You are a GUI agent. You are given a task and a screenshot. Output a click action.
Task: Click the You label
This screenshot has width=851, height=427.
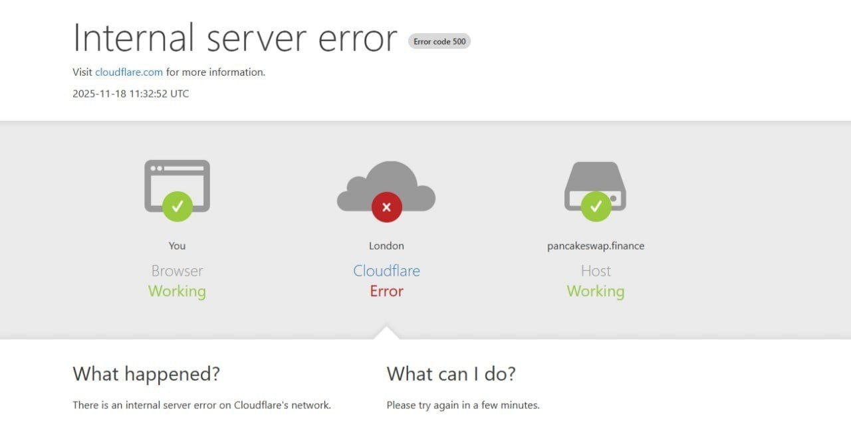(x=177, y=246)
